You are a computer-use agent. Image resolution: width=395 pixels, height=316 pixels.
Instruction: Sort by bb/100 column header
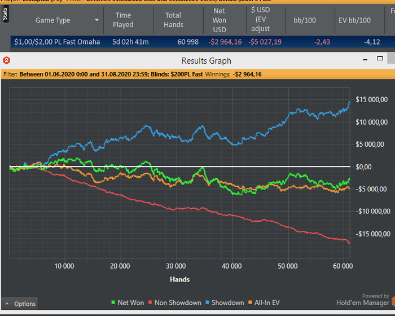pos(305,20)
